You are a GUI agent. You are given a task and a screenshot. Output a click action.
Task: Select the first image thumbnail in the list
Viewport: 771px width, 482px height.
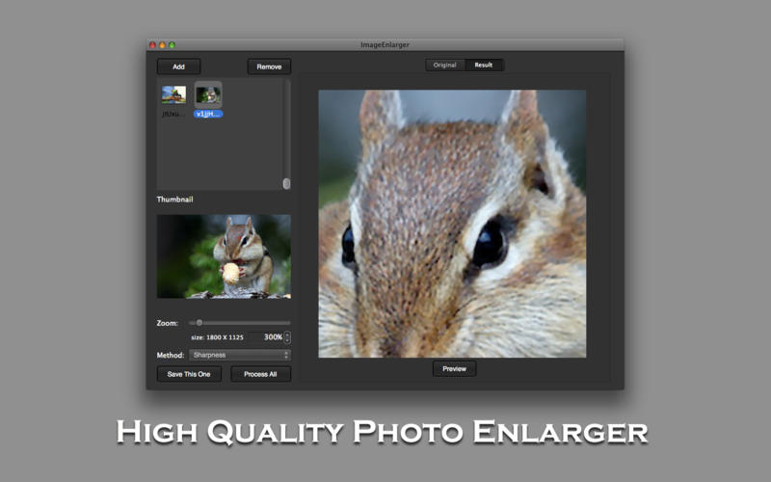coord(173,94)
